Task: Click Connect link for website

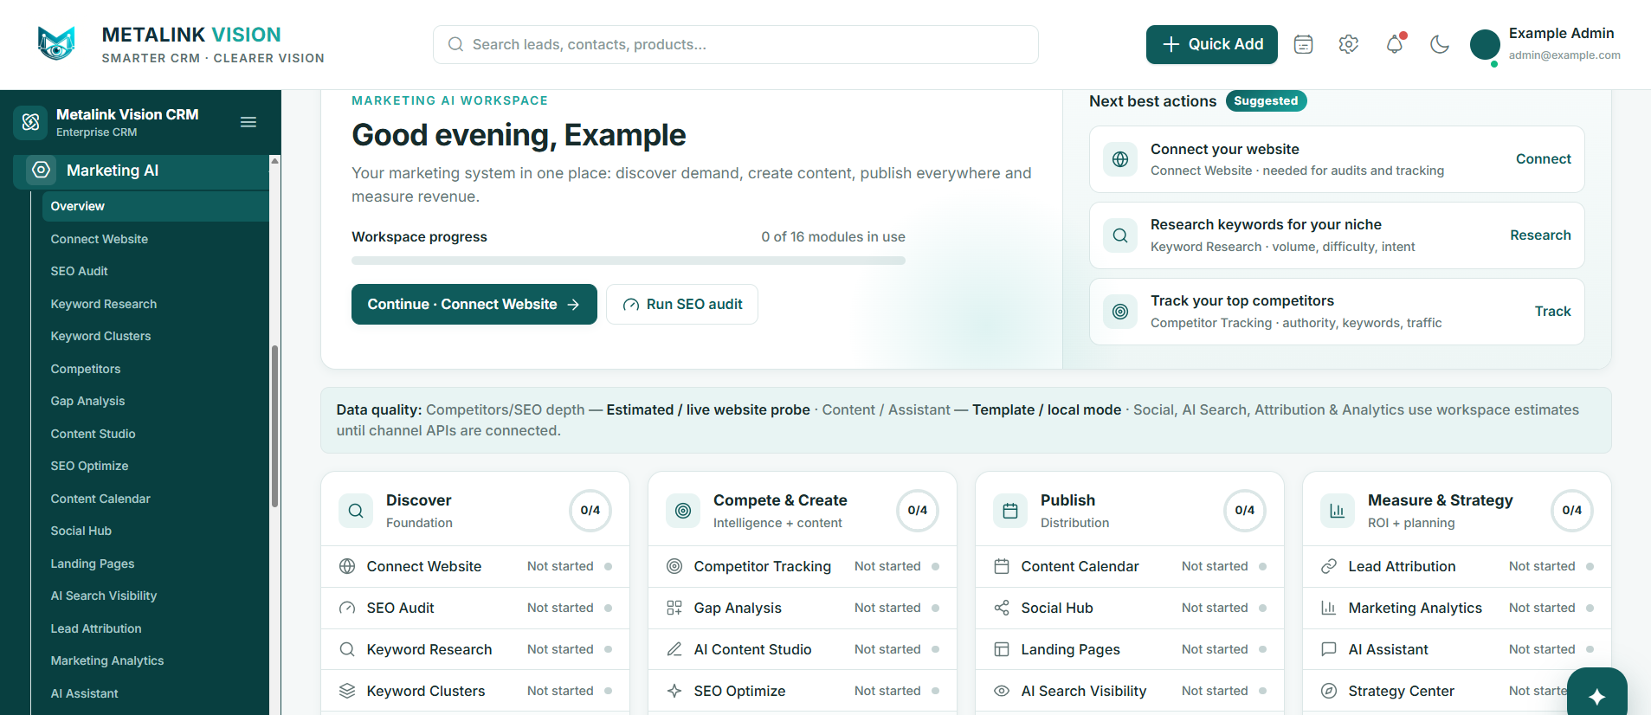Action: [x=1543, y=159]
